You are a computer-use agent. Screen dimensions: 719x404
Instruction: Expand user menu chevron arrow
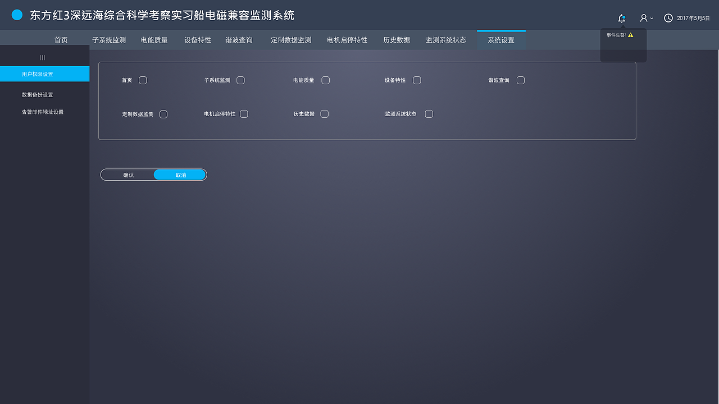[x=652, y=19]
